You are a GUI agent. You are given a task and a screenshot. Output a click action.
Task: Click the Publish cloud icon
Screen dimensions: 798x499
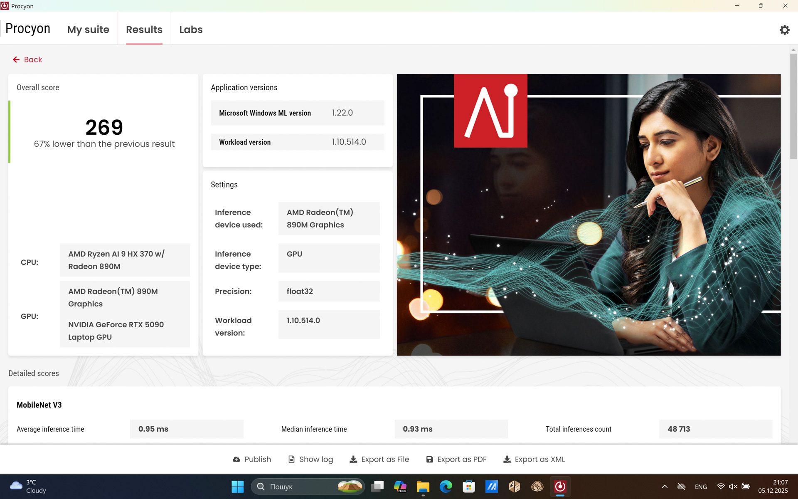pyautogui.click(x=236, y=459)
